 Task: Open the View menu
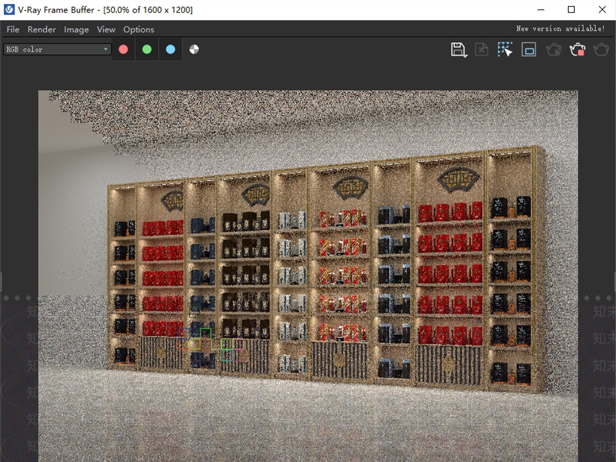point(106,29)
